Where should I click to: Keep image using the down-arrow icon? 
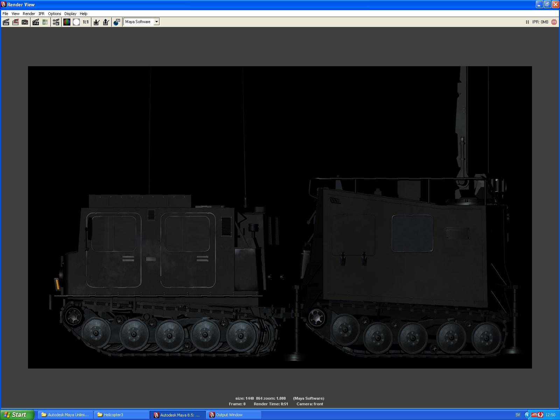[x=97, y=22]
